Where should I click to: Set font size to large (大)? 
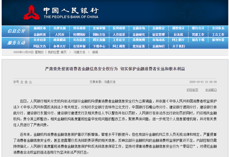pyautogui.click(x=22, y=82)
